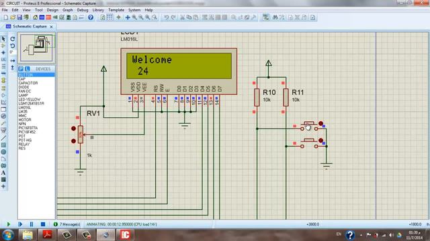The width and height of the screenshot is (430, 241).
Task: Go to the Home page icon
Action: (x=35, y=17)
